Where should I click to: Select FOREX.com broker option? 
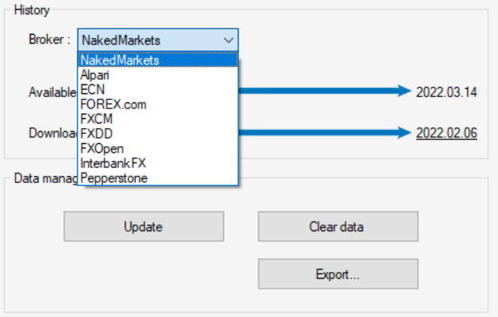point(158,105)
